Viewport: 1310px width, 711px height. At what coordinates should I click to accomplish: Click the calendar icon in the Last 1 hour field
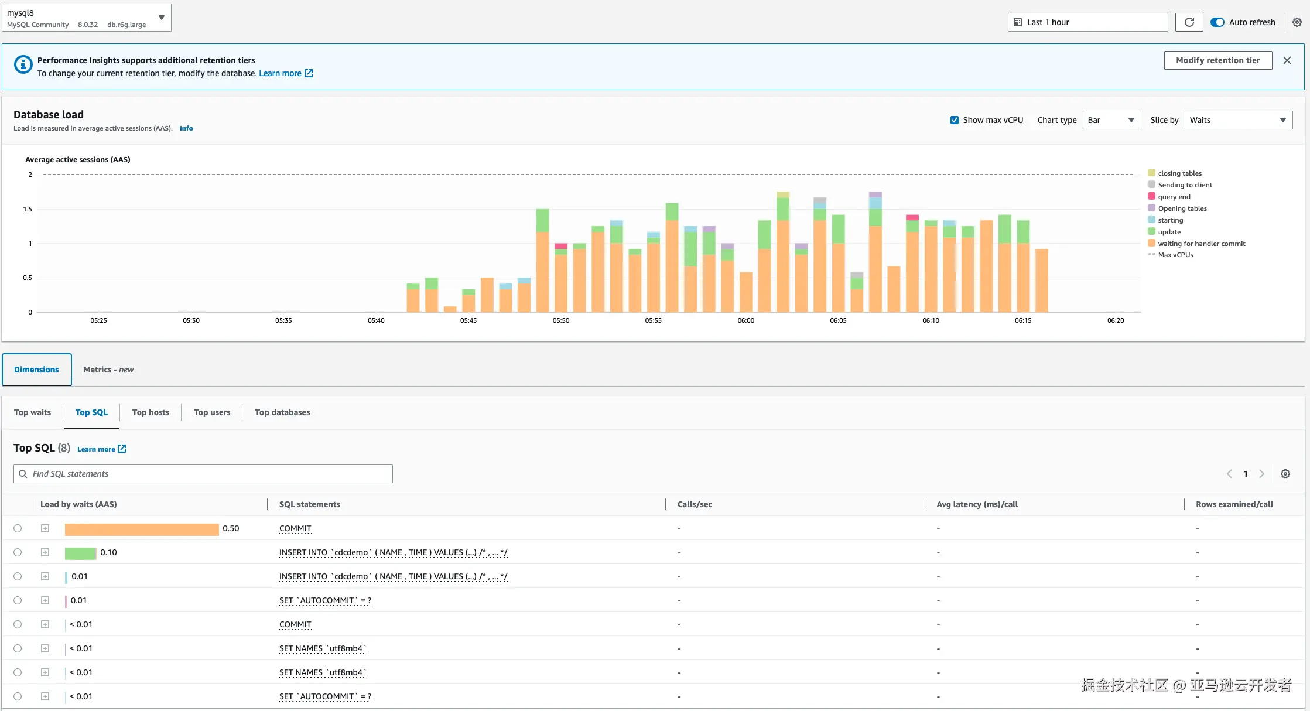[1018, 22]
